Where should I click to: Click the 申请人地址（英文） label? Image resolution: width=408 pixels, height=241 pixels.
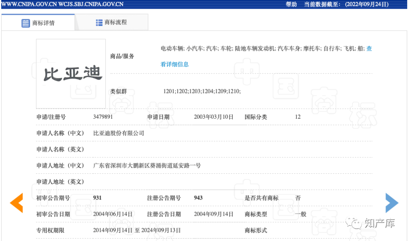click(x=60, y=182)
